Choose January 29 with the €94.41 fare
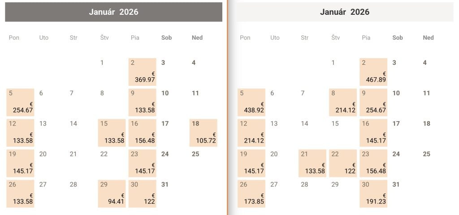Image resolution: width=459 pixels, height=215 pixels. (x=112, y=194)
